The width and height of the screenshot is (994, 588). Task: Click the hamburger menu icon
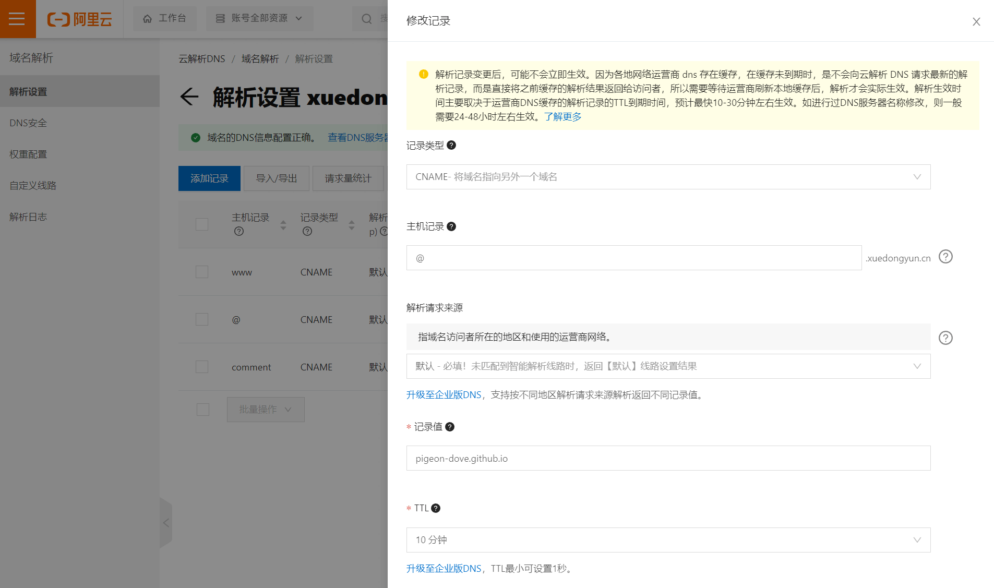17,19
